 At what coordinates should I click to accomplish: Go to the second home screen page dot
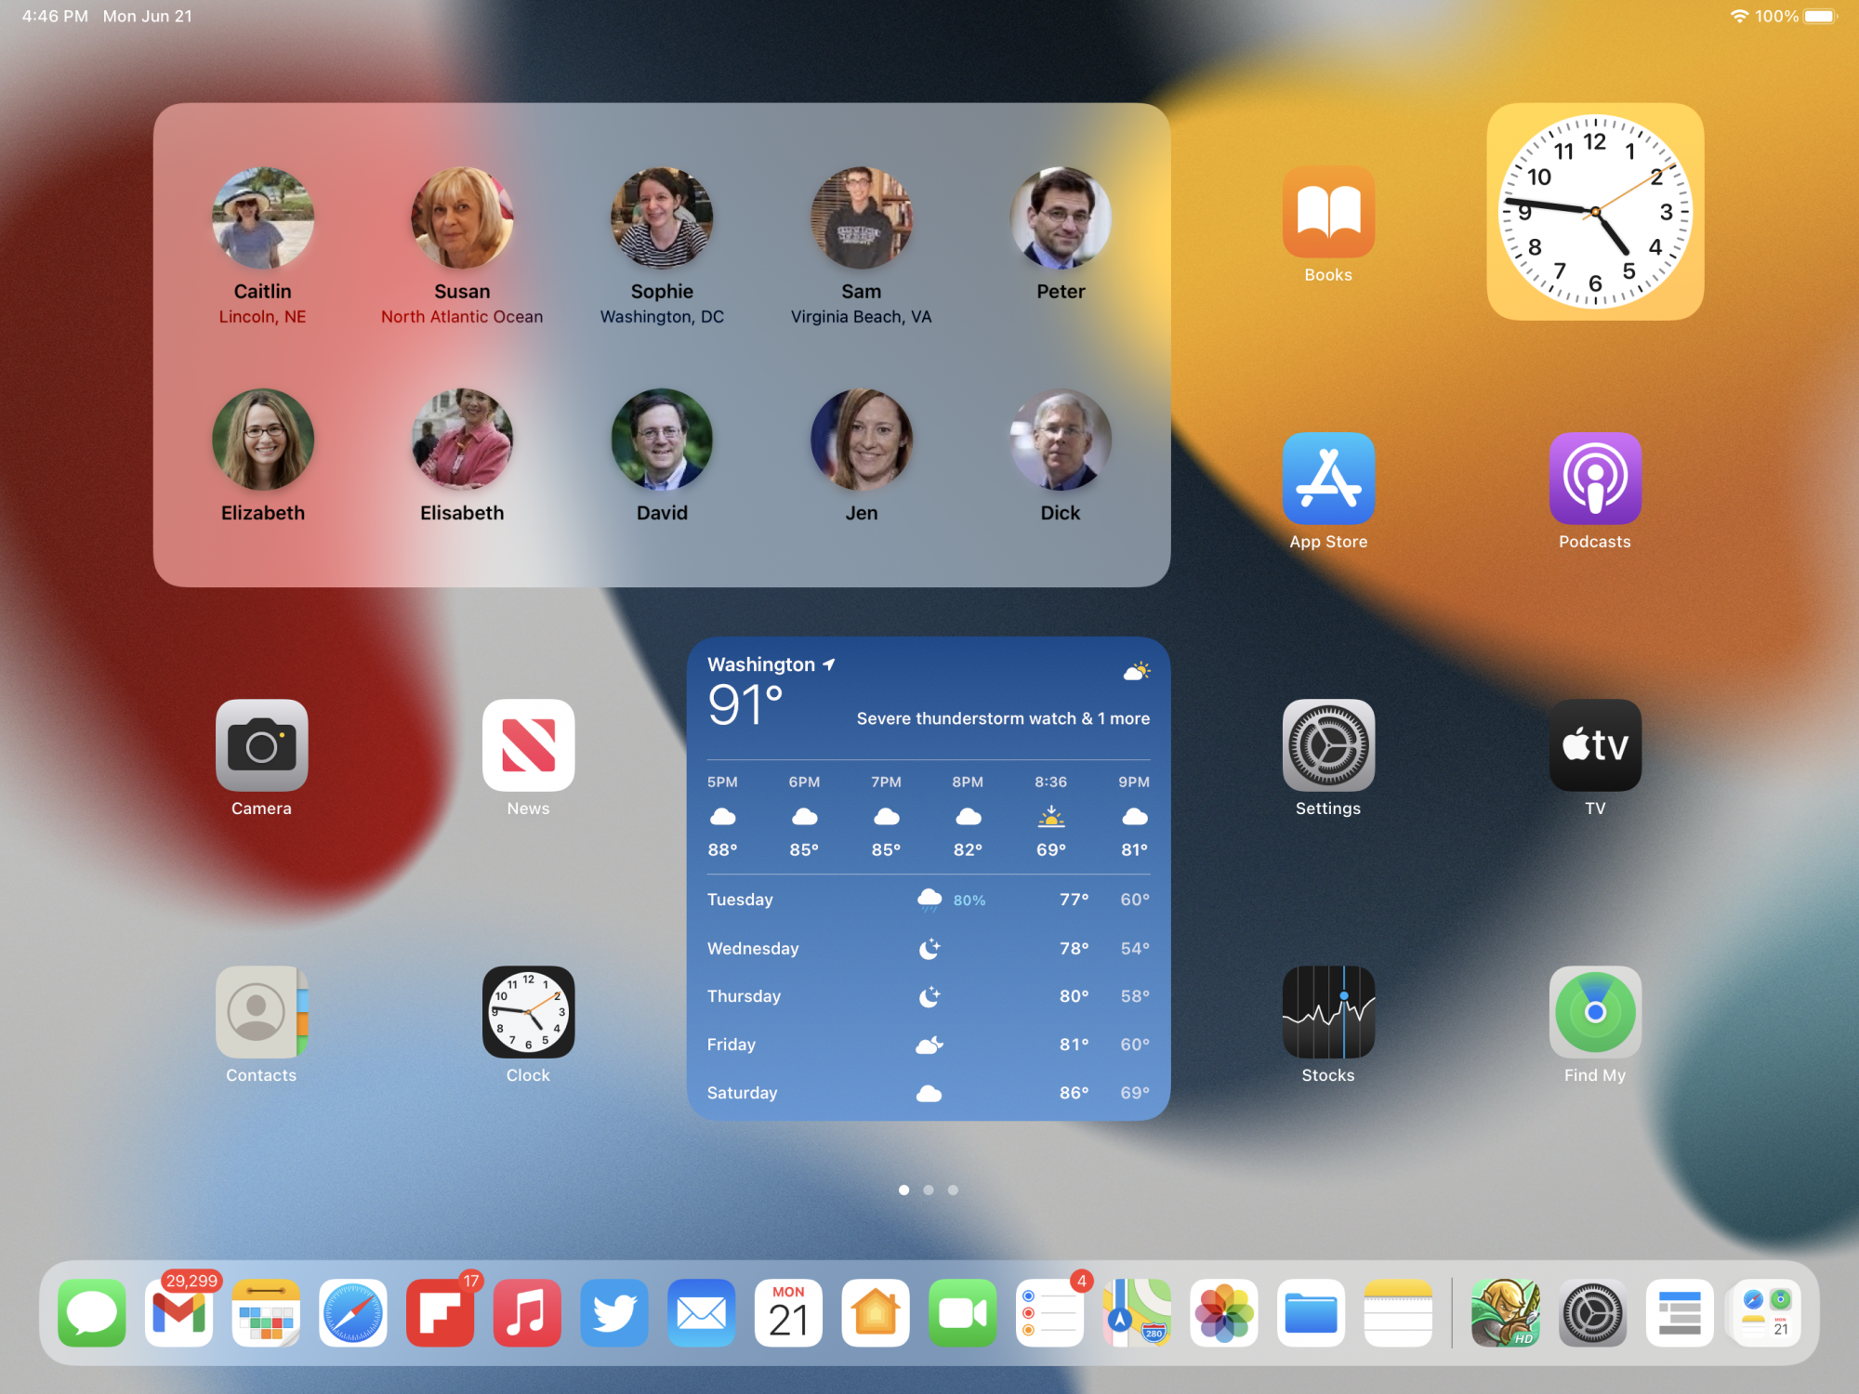[928, 1190]
